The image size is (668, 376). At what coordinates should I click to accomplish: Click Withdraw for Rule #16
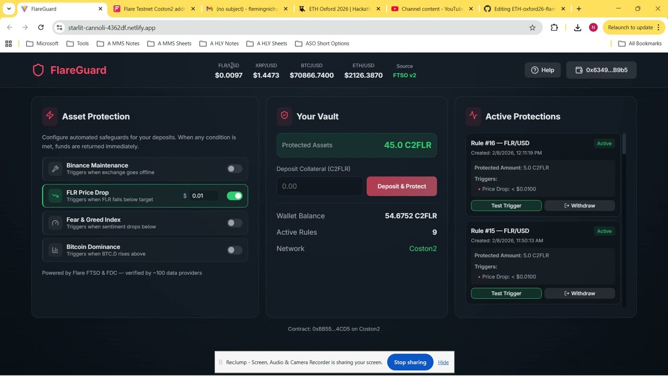[580, 206]
